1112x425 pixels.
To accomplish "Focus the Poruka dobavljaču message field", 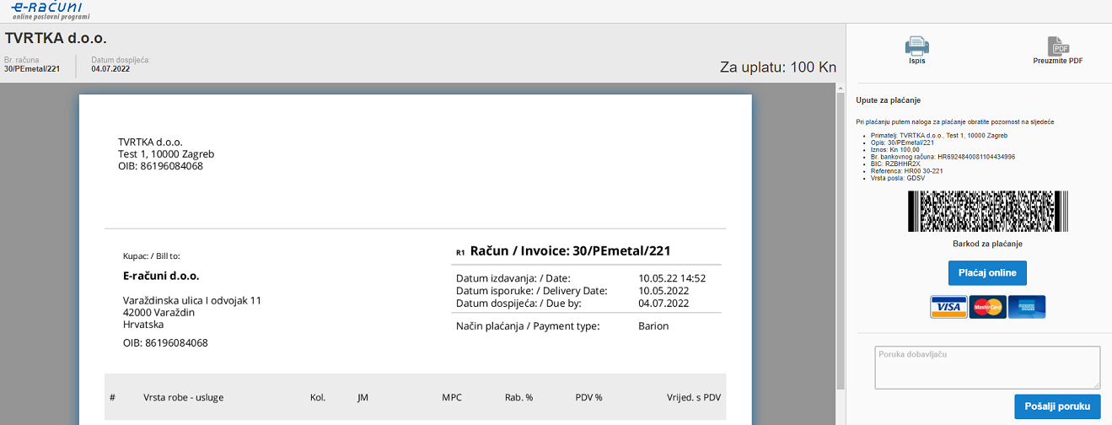I will [x=987, y=368].
